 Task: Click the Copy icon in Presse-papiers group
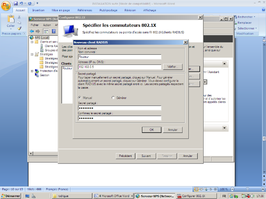(19, 23)
